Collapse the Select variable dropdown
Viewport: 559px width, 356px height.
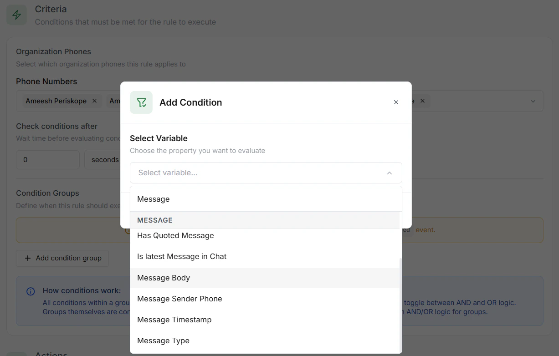tap(389, 173)
